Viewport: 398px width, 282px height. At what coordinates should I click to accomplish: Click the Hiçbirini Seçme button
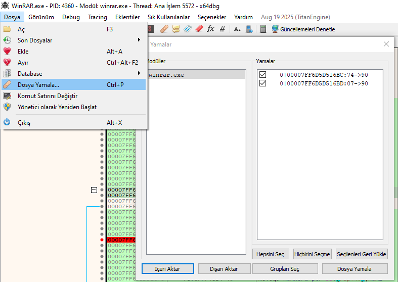tap(312, 254)
